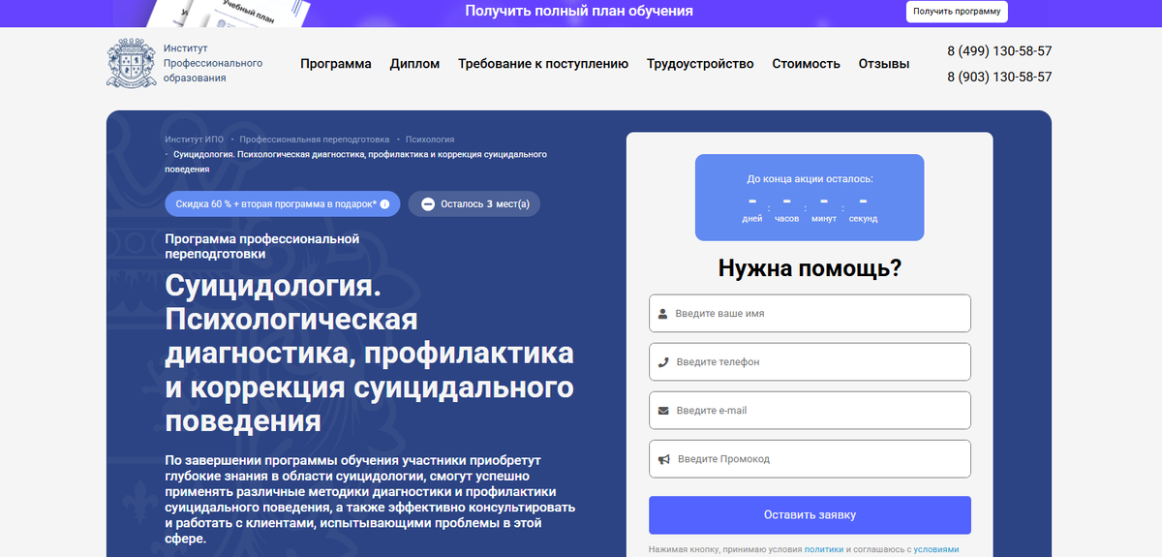Open the Профессиональная переподготовка breadcrumb
This screenshot has width=1162, height=557.
315,139
